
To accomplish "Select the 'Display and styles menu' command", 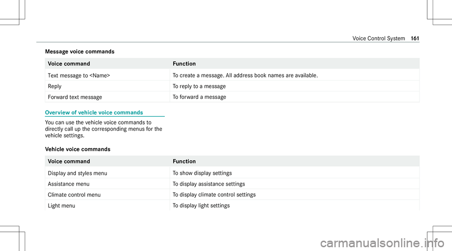I will click(107, 173).
